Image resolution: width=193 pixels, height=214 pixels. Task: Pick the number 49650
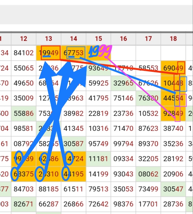coord(24,83)
